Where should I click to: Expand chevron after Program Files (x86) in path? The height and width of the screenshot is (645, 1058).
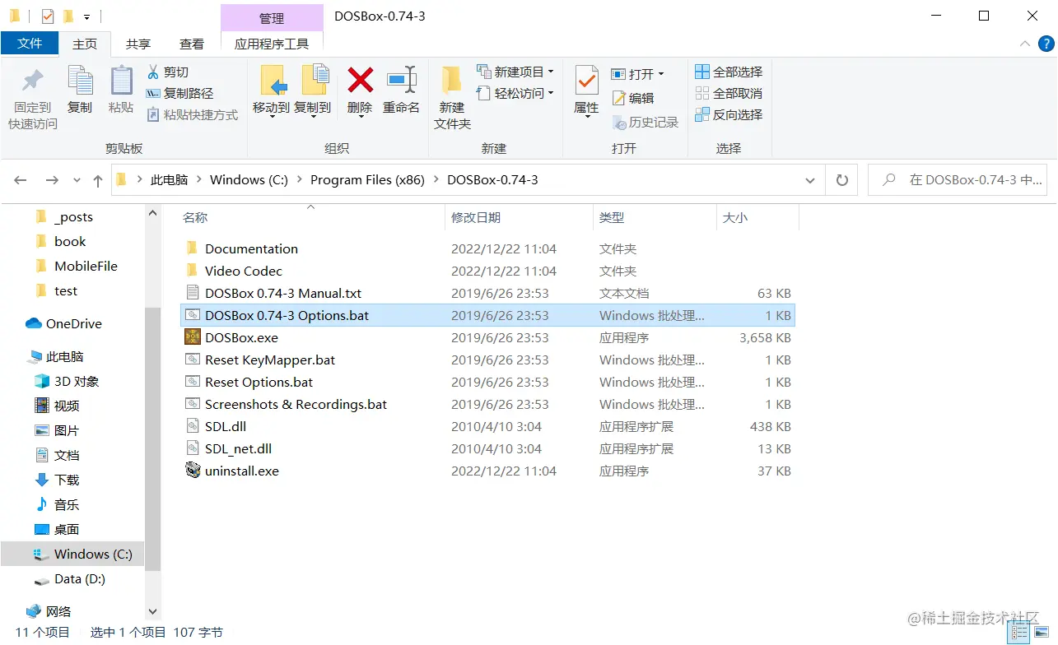tap(436, 180)
